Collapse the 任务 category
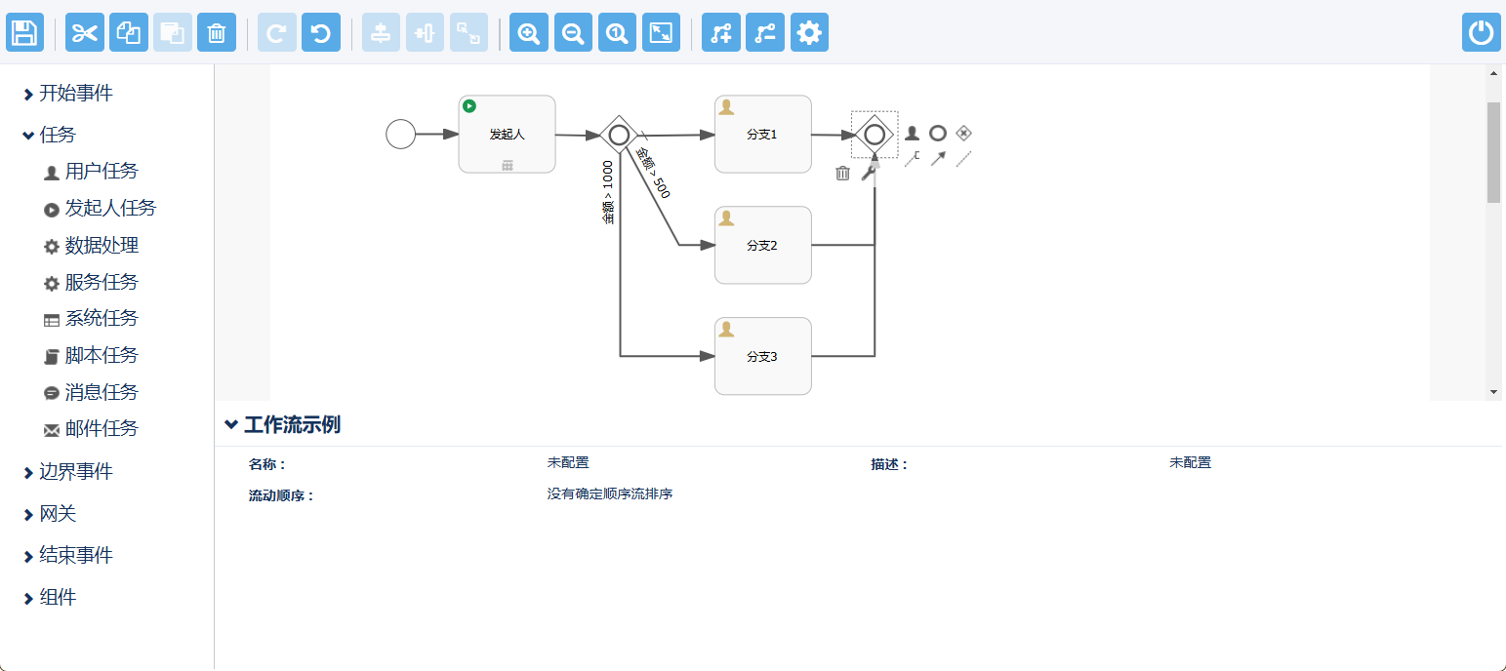Viewport: 1506px width, 671px height. (58, 135)
